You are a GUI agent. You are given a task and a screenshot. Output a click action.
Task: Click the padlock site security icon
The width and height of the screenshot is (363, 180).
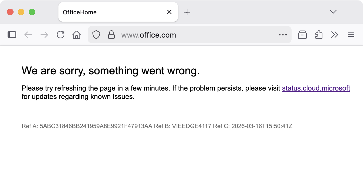tap(111, 35)
